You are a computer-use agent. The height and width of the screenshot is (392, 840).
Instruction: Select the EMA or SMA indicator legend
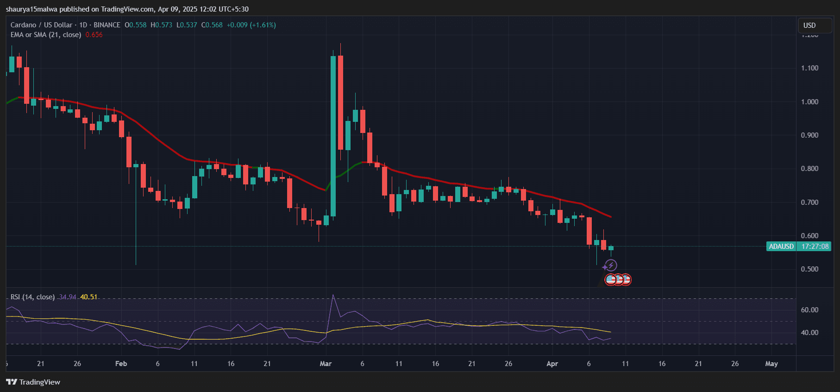pos(45,35)
